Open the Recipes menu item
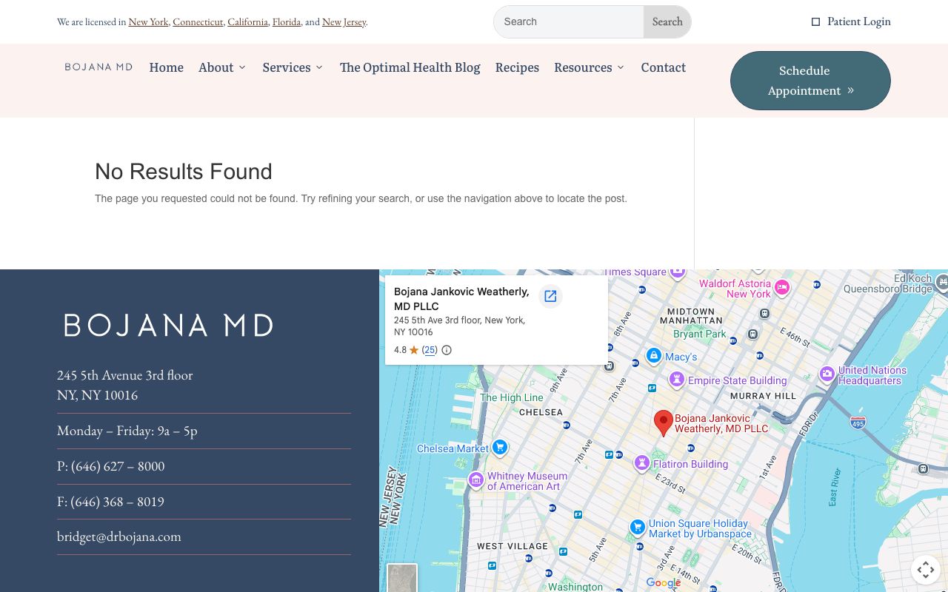Screen dimensions: 948x592 point(517,67)
